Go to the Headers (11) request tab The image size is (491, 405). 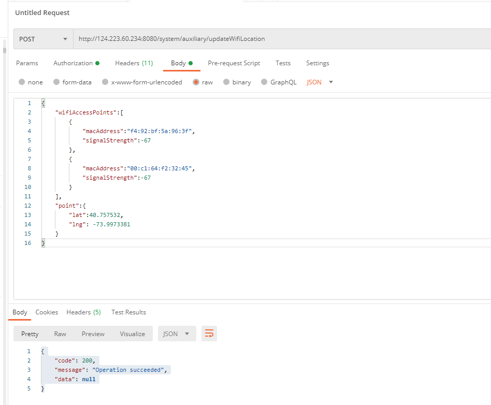[x=134, y=63]
